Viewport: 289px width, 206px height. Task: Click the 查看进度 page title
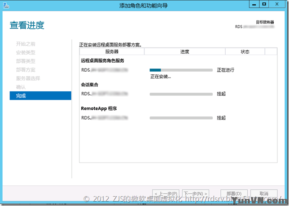(27, 25)
